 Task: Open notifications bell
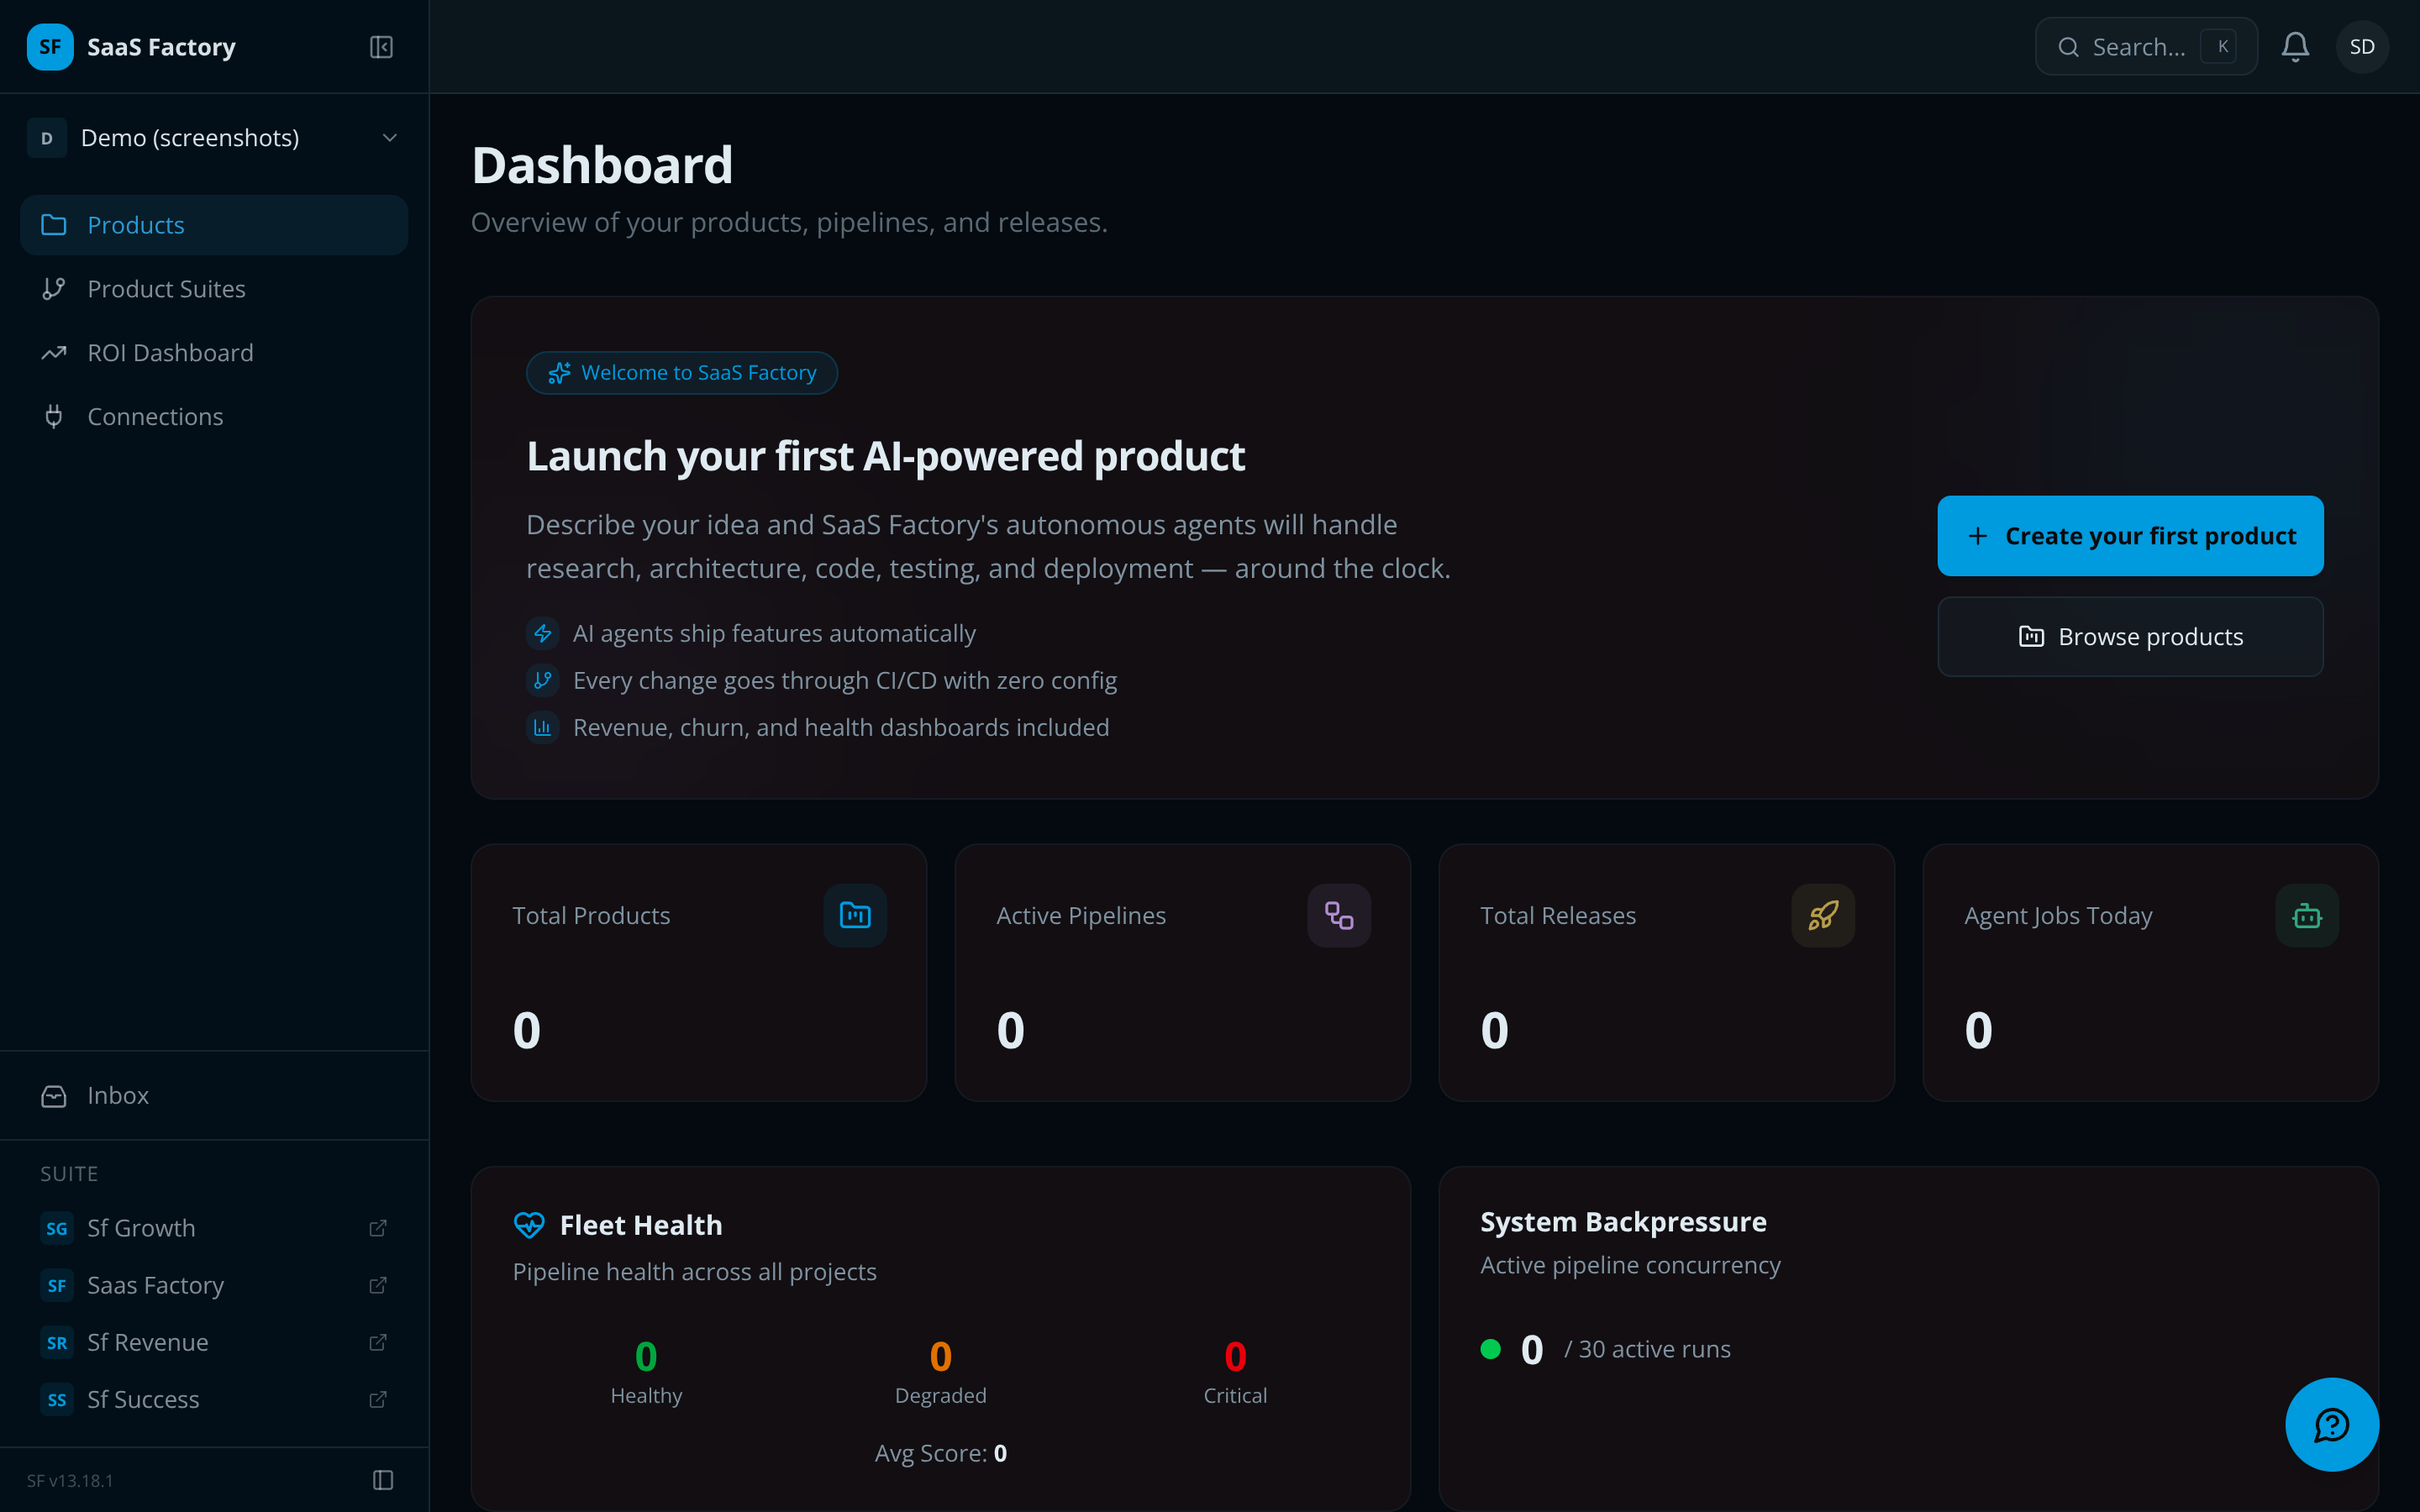2295,47
